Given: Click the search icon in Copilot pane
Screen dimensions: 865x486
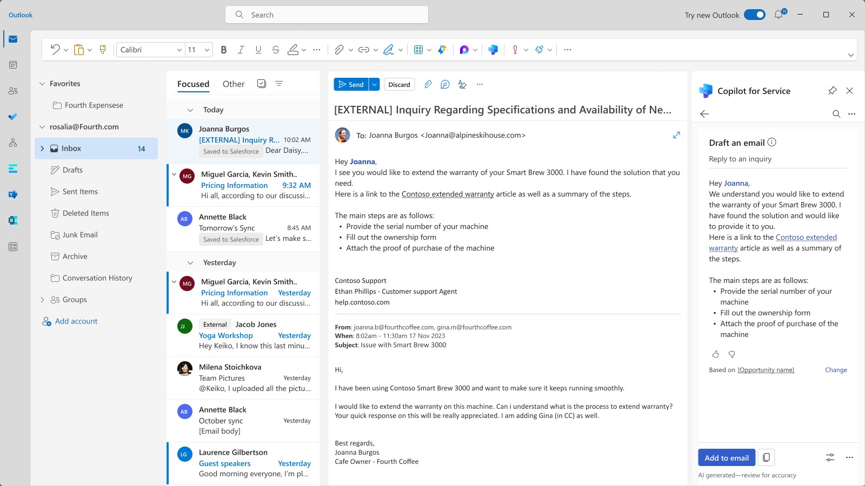Looking at the screenshot, I should (x=836, y=114).
